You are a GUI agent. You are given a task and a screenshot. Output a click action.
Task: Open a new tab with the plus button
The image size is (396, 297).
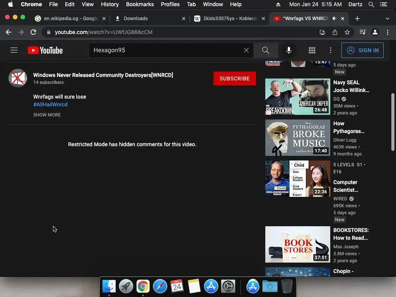pyautogui.click(x=357, y=19)
